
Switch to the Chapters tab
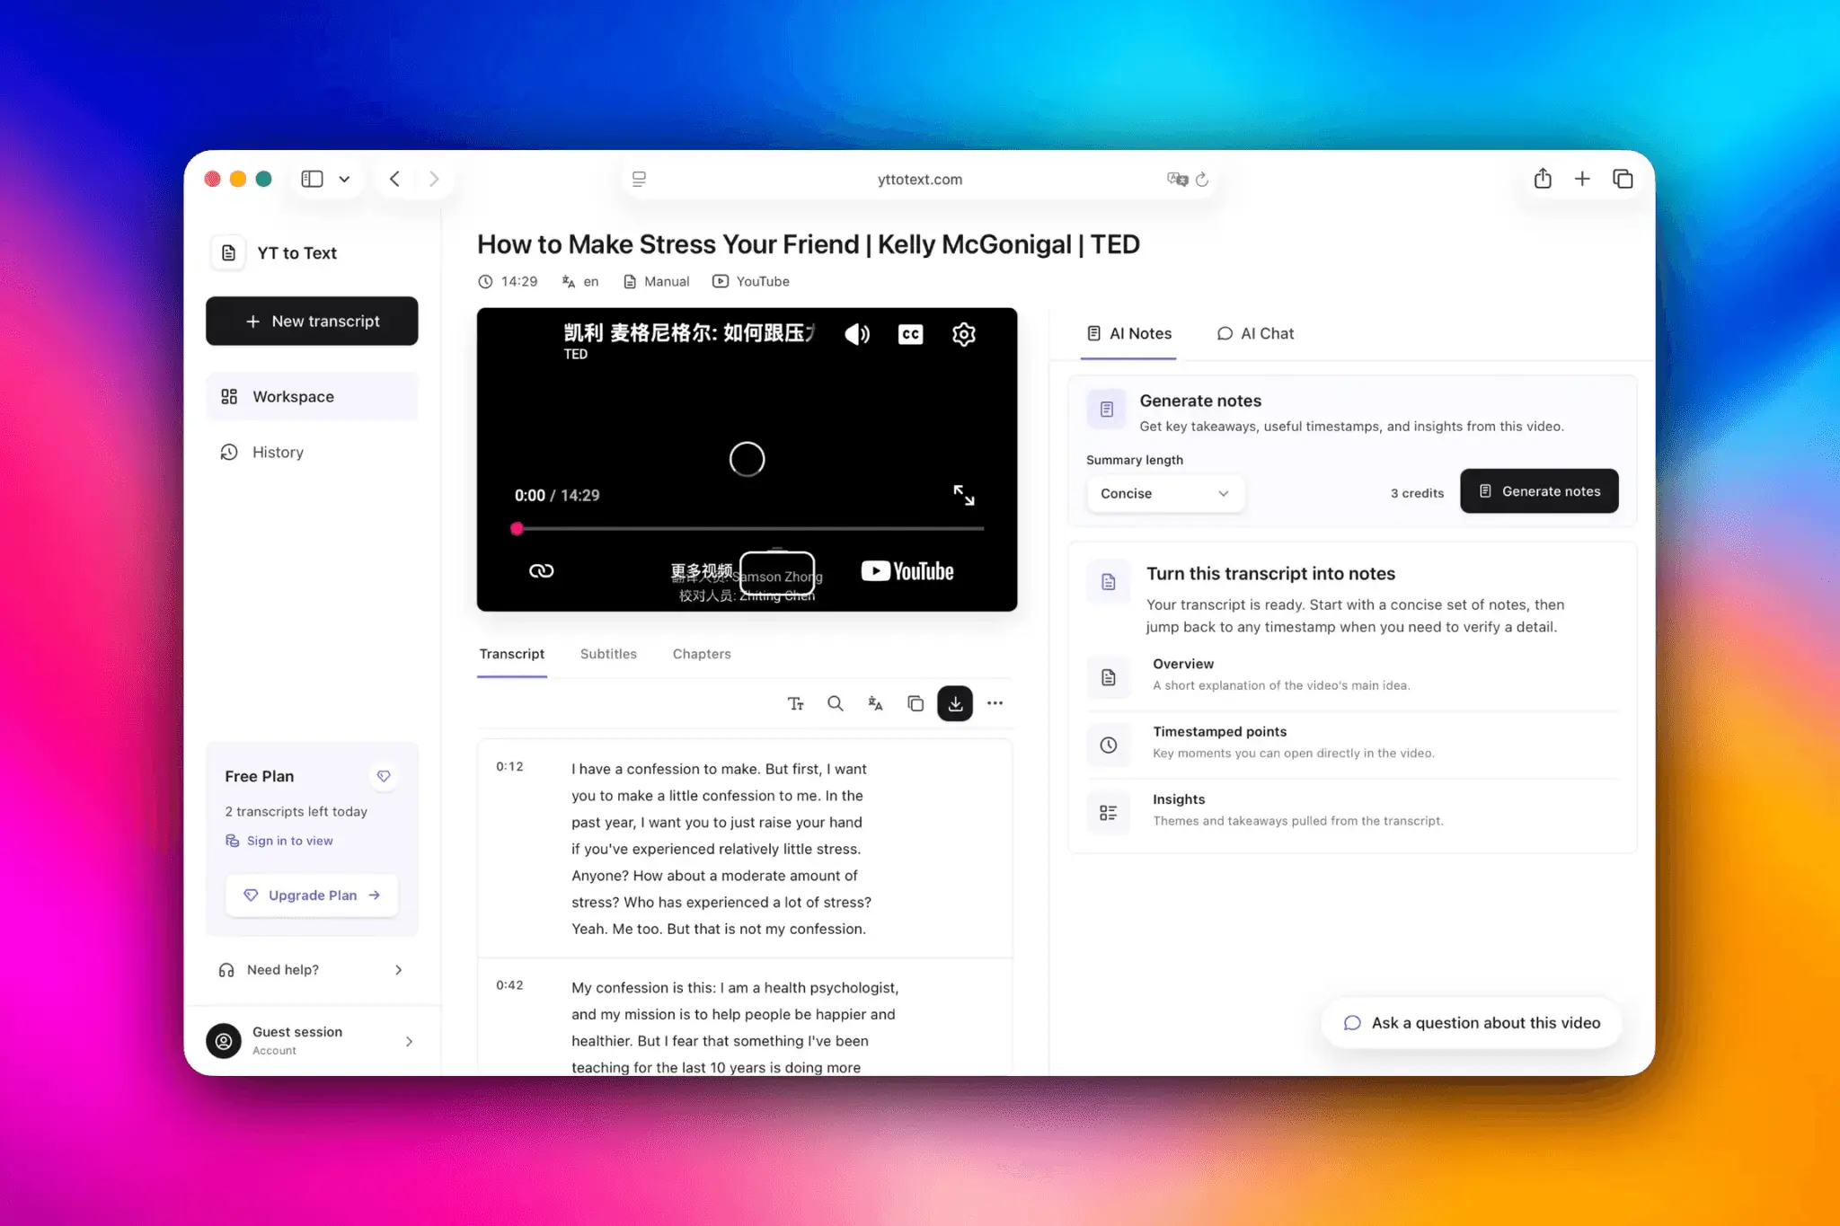coord(702,654)
